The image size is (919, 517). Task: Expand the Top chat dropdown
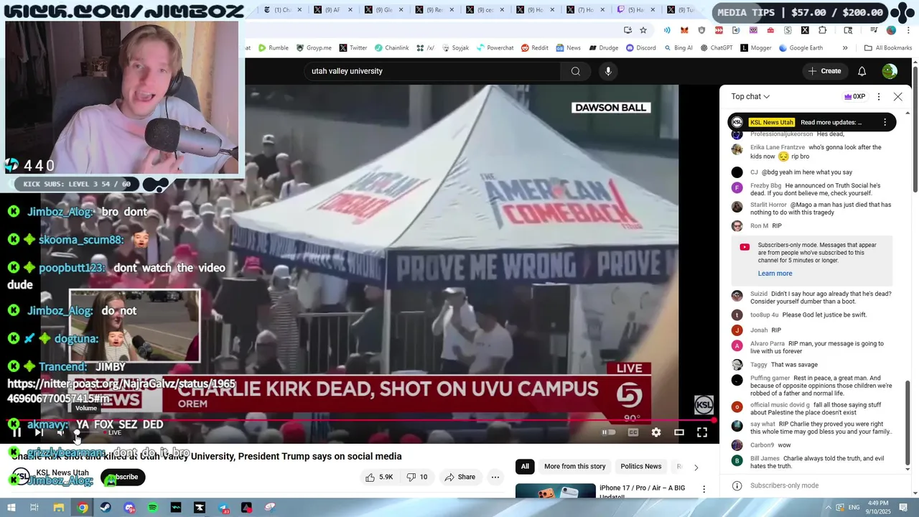click(750, 96)
